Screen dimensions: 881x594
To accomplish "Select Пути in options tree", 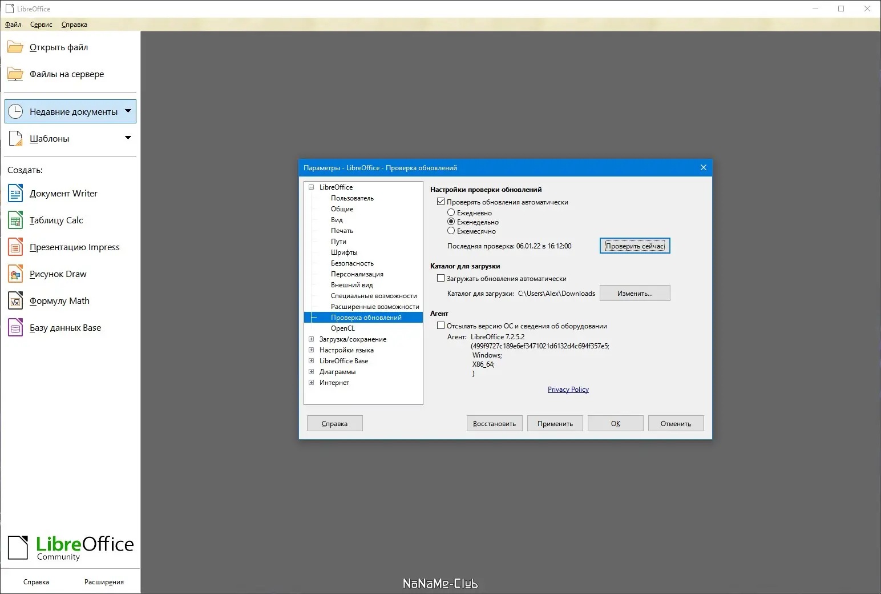I will pyautogui.click(x=338, y=241).
